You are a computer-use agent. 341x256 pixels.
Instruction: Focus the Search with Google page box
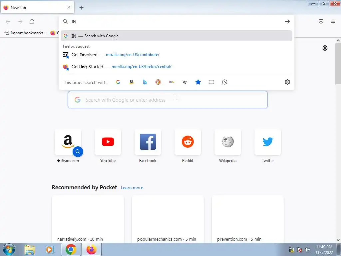pos(168,100)
